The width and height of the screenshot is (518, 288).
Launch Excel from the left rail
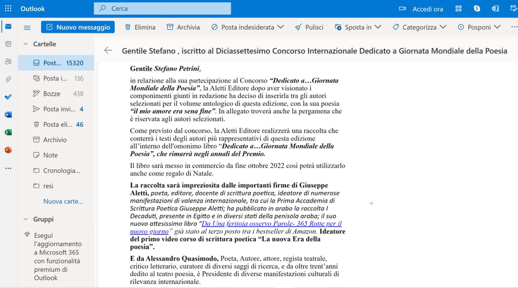[x=8, y=132]
